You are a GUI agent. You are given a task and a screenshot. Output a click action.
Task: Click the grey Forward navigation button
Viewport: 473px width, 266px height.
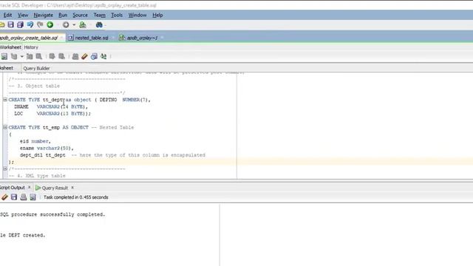[x=66, y=24]
